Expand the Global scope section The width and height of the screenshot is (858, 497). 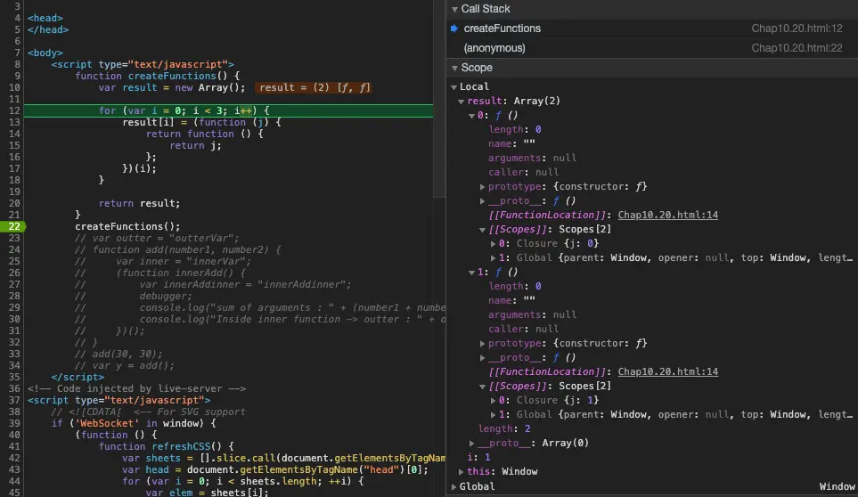454,486
